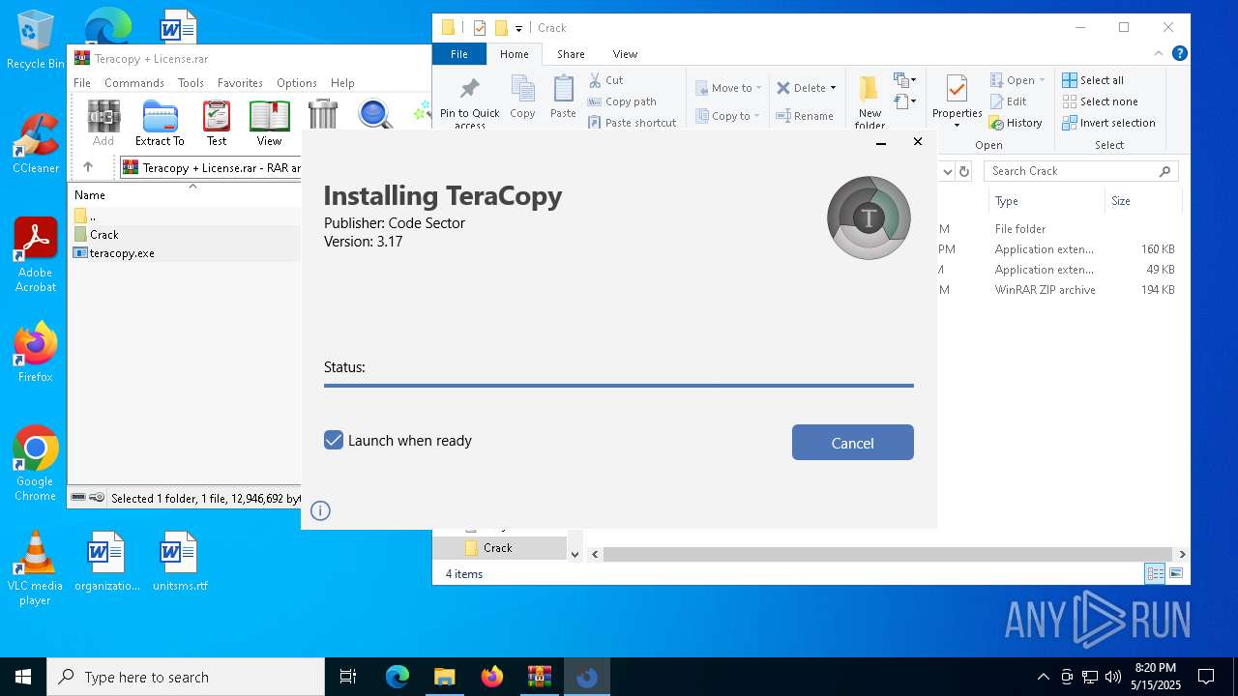Open the installer info icon
Image resolution: width=1238 pixels, height=696 pixels.
pyautogui.click(x=321, y=510)
